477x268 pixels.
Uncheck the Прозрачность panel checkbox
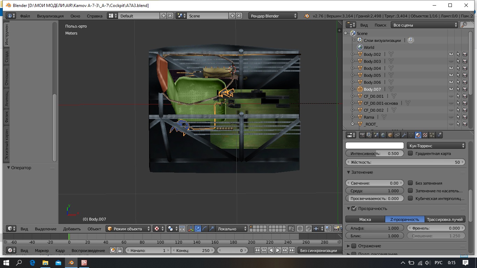[354, 208]
